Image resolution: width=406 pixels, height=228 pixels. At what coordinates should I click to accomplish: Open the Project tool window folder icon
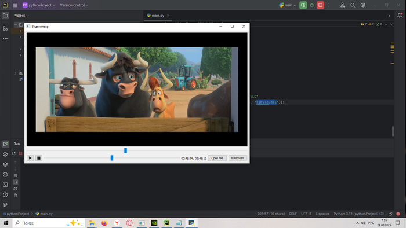click(x=5, y=16)
